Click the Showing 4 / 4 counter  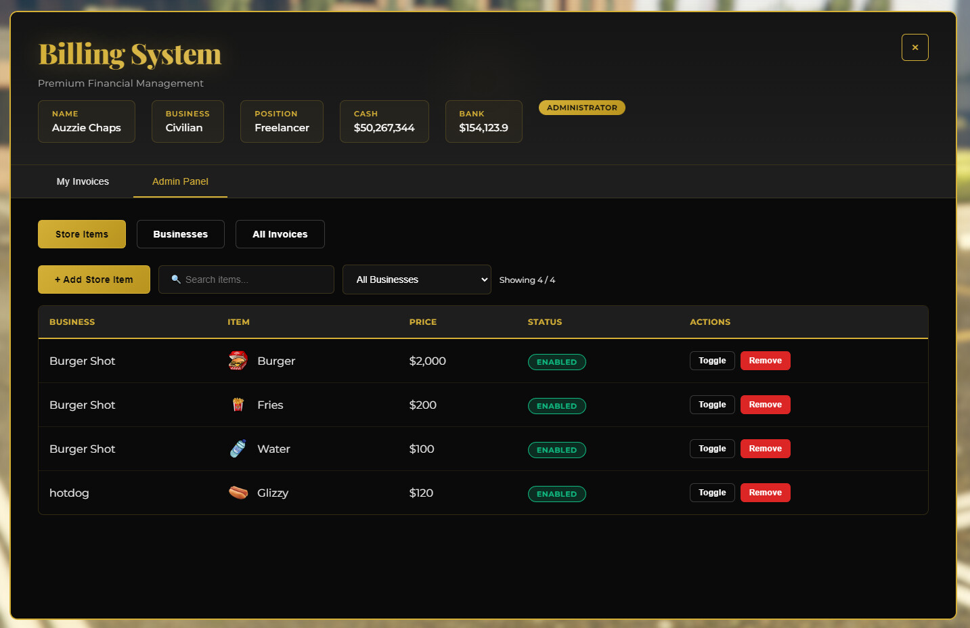pos(527,280)
